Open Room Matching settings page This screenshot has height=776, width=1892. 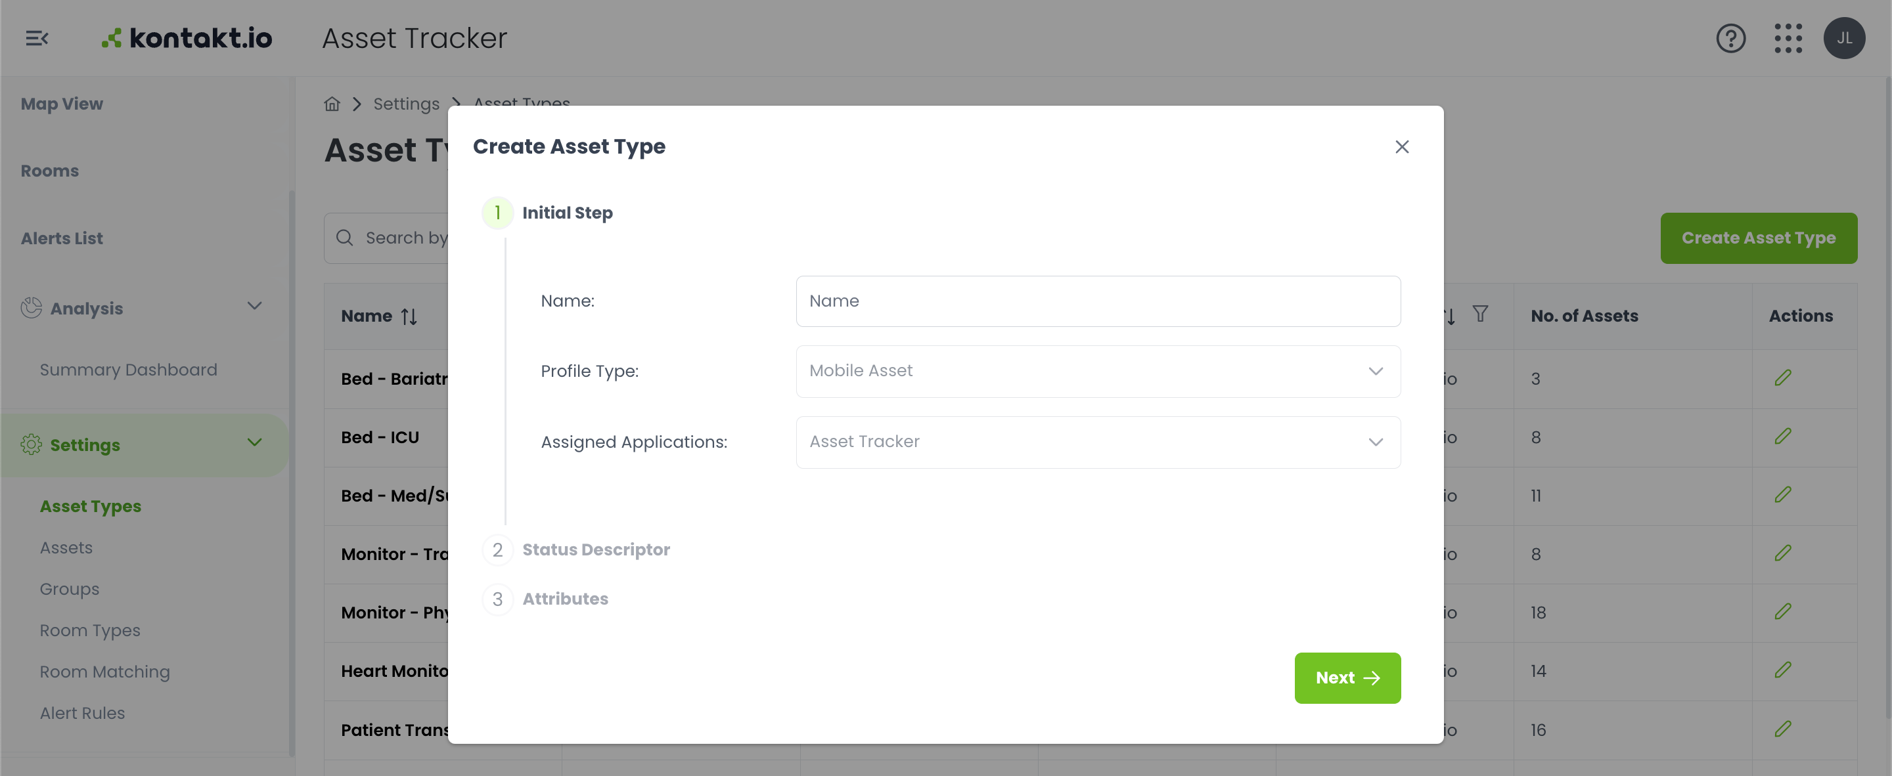coord(105,672)
